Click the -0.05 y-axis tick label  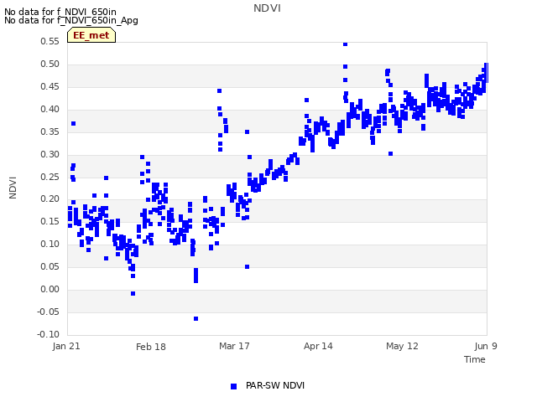(x=49, y=312)
